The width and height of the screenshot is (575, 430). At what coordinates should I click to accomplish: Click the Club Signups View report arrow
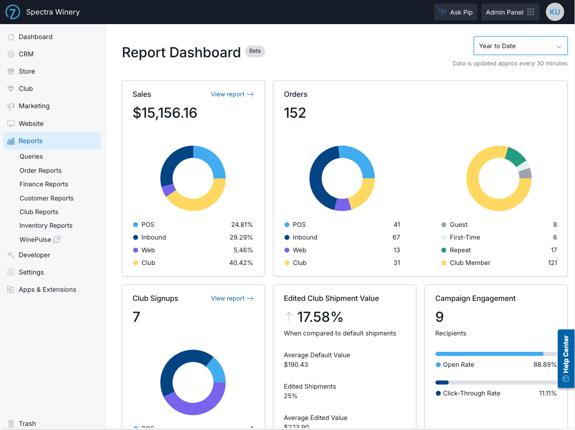pyautogui.click(x=250, y=299)
